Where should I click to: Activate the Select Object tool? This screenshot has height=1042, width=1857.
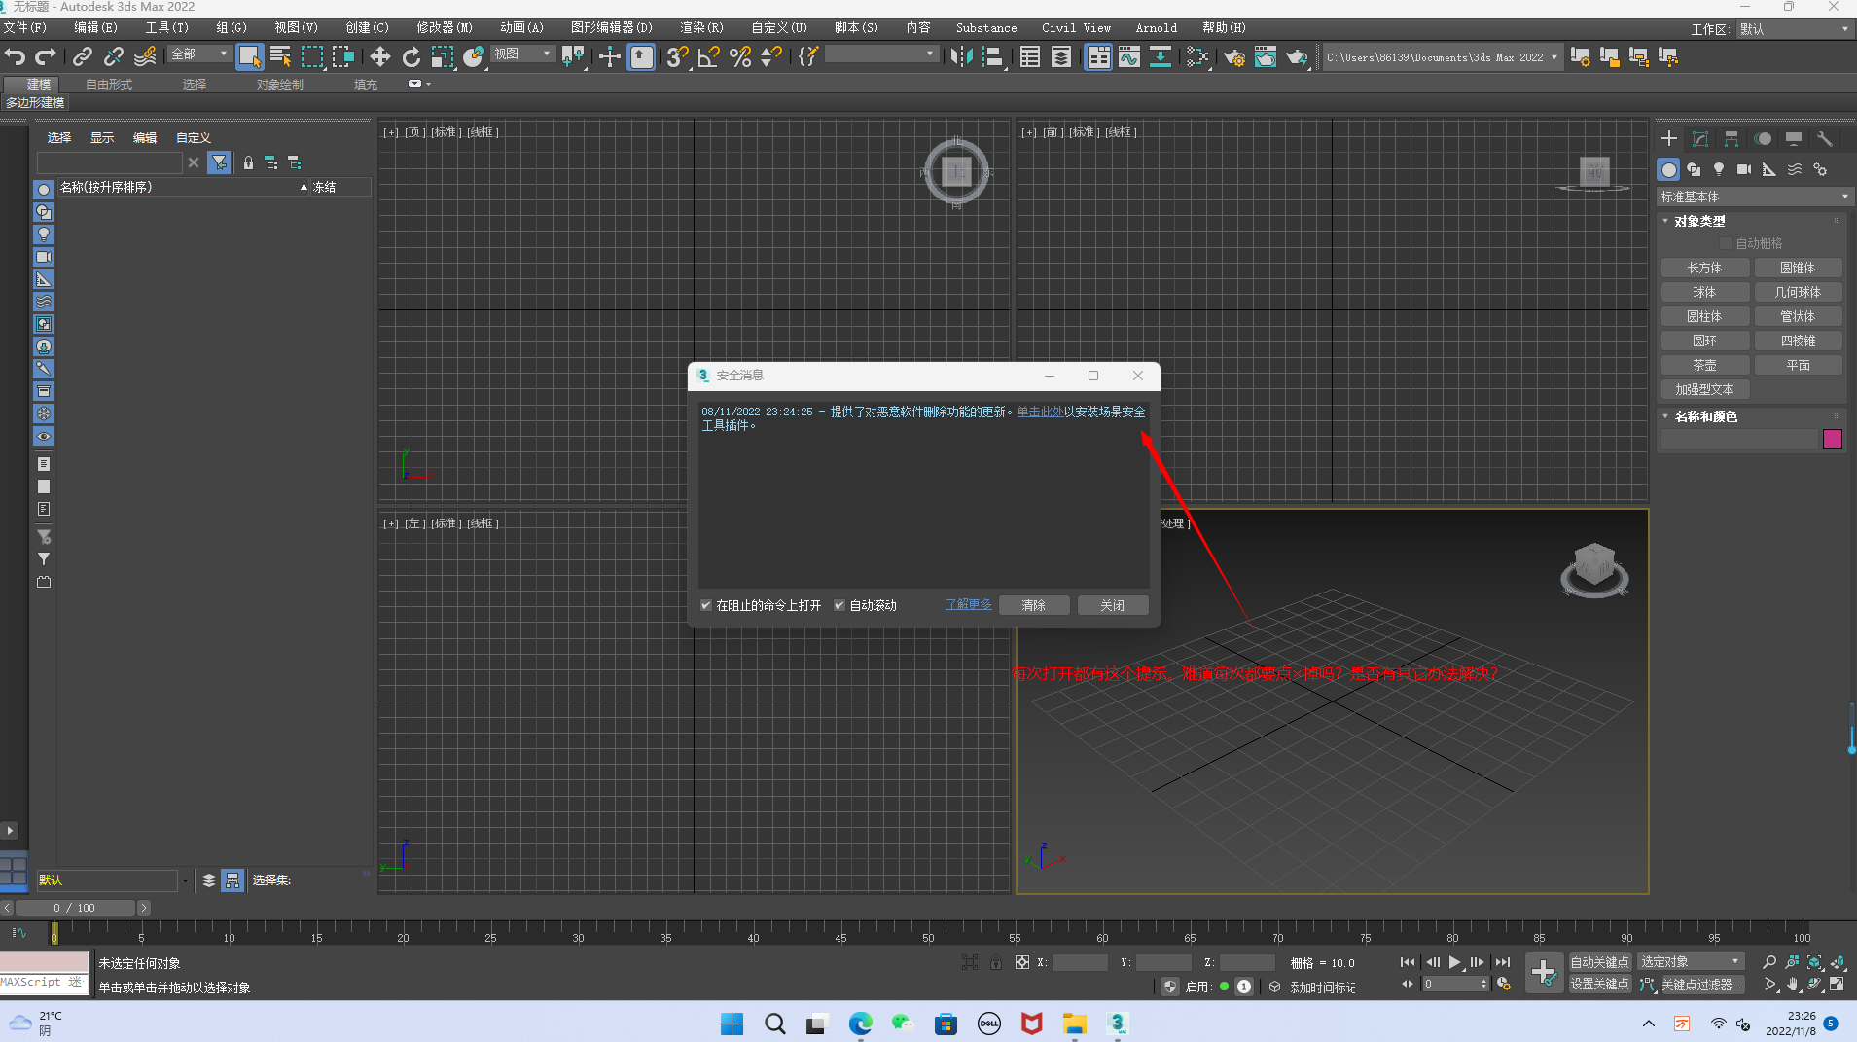[249, 57]
